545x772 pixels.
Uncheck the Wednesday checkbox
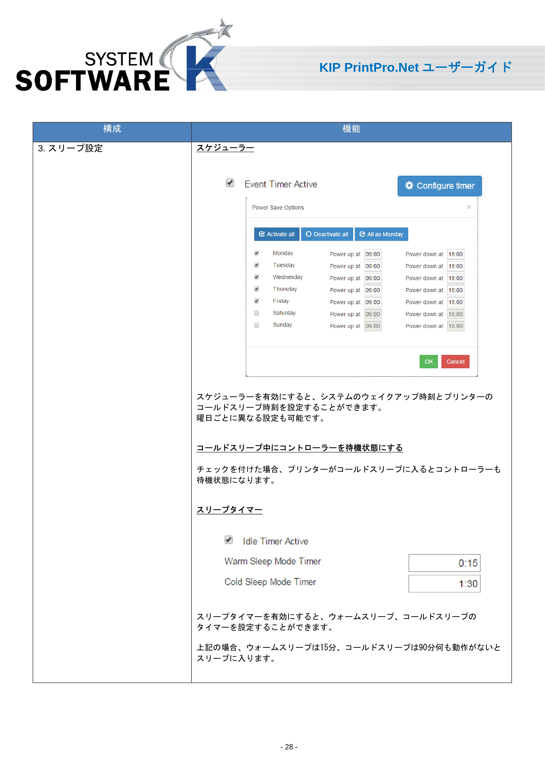tap(256, 277)
